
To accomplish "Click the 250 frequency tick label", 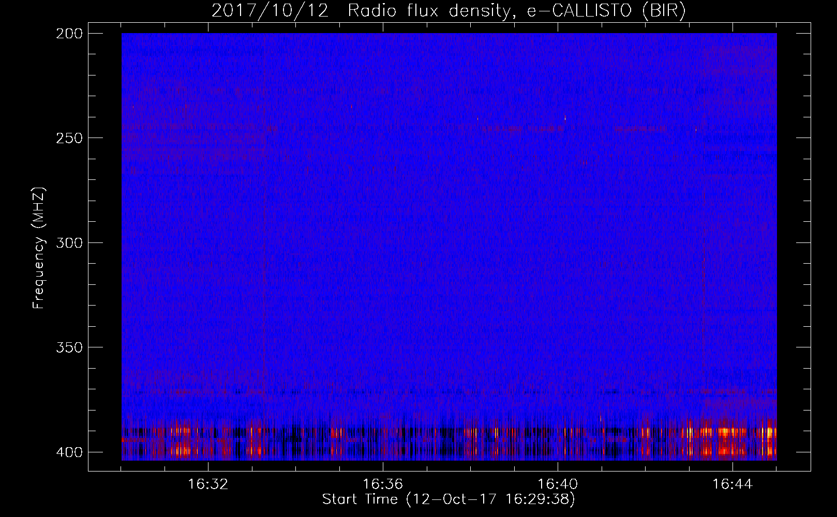I will [69, 139].
